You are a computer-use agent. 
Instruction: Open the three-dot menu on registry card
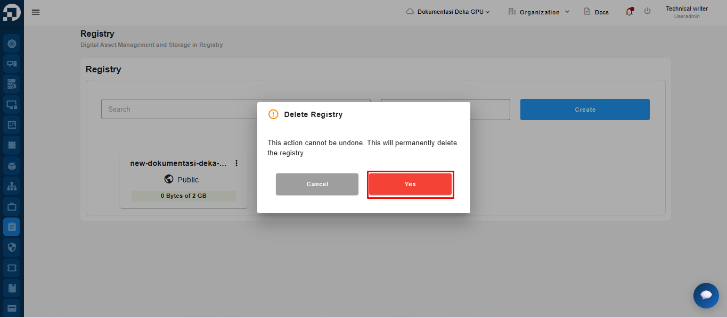(x=236, y=163)
